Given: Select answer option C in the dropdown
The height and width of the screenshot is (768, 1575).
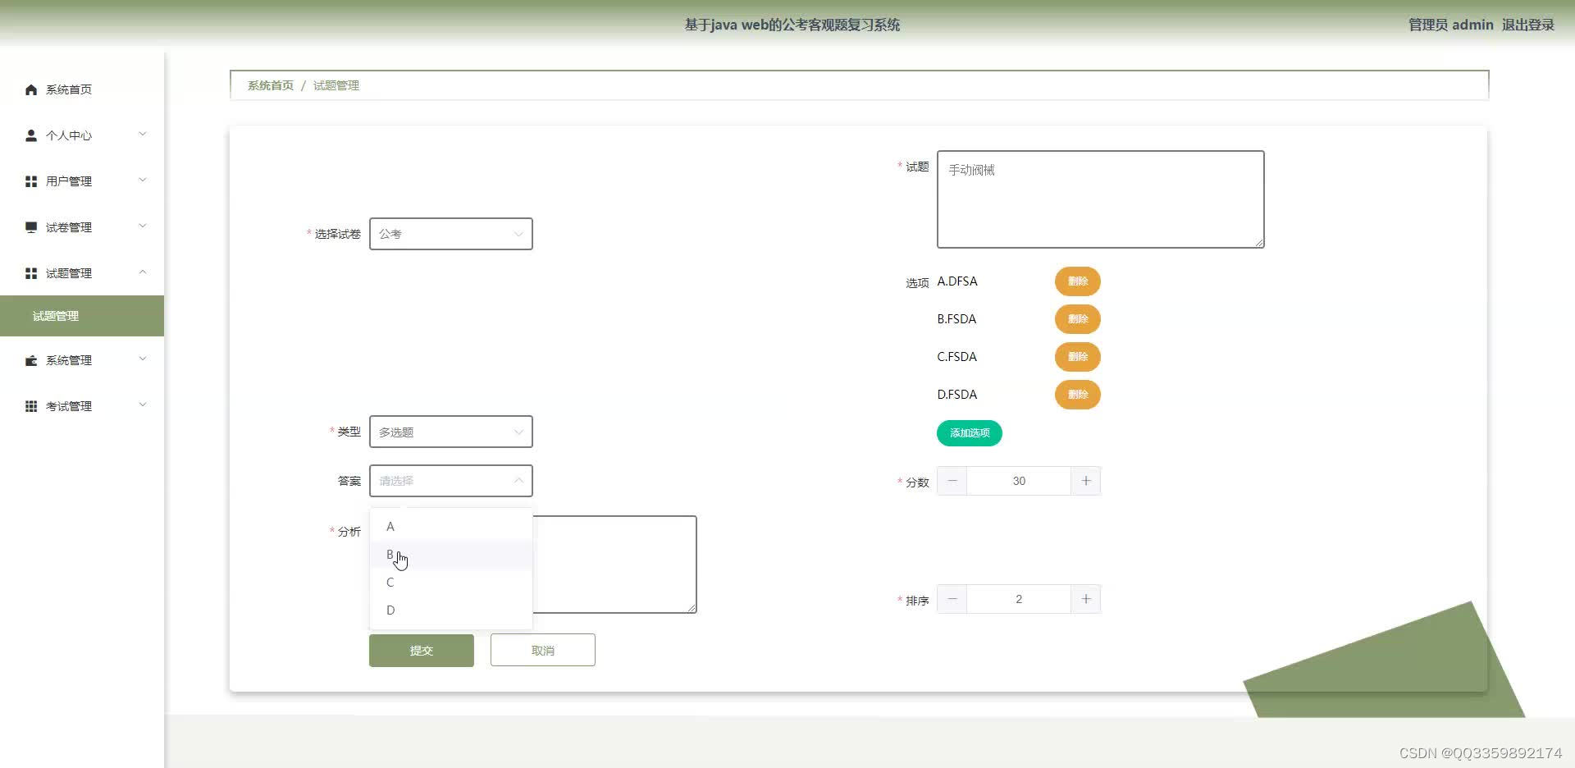Looking at the screenshot, I should 451,583.
